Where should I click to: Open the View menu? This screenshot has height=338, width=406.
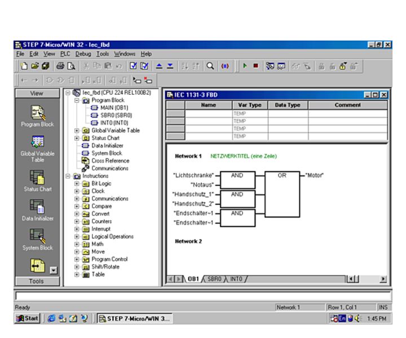(x=49, y=54)
